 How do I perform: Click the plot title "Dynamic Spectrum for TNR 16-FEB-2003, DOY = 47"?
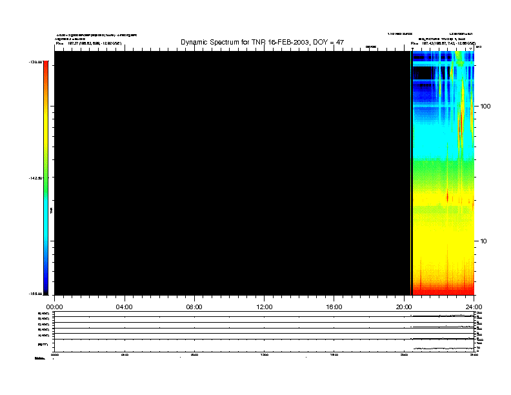pos(262,42)
